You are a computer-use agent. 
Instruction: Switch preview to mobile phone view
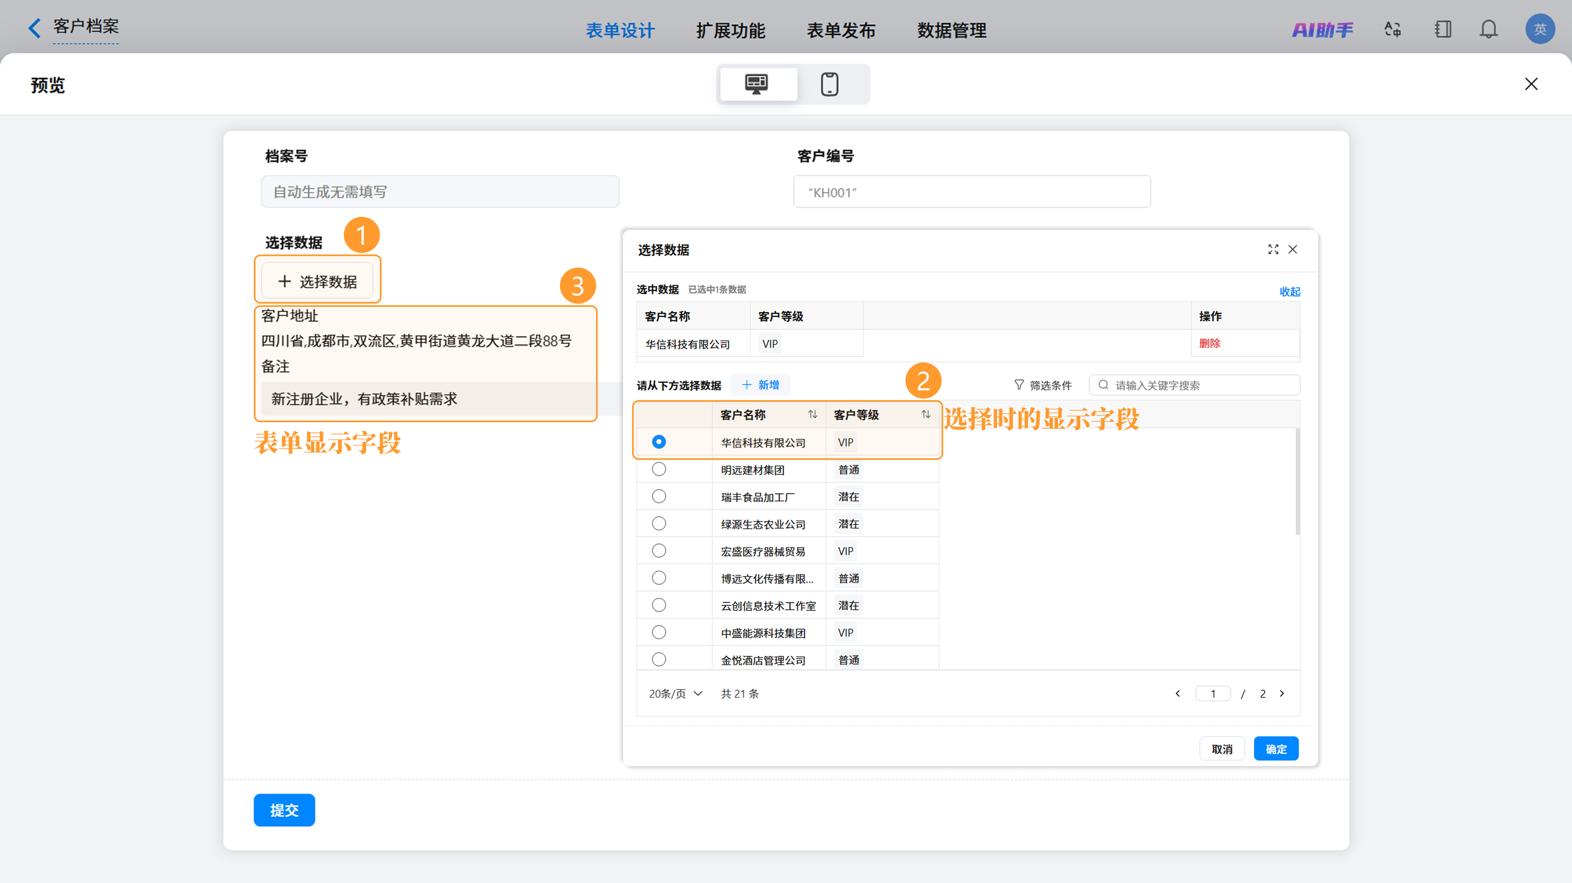click(x=829, y=84)
